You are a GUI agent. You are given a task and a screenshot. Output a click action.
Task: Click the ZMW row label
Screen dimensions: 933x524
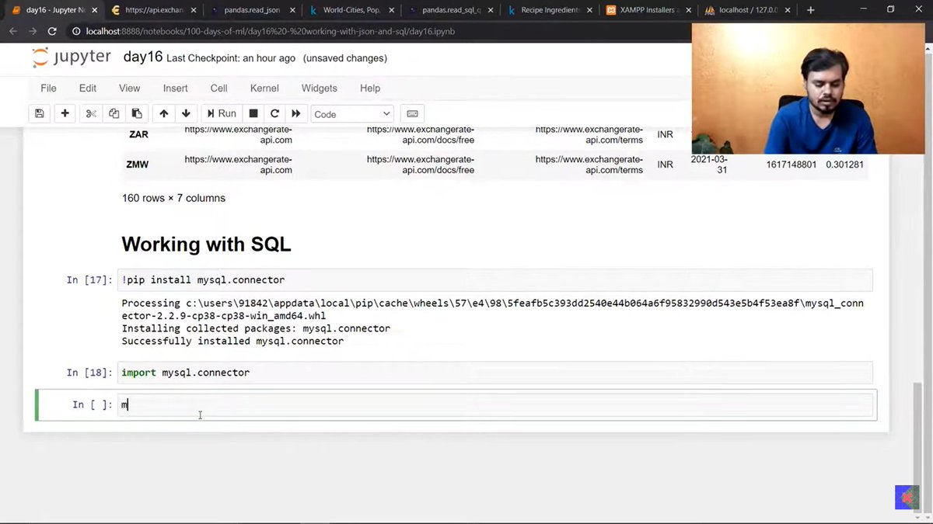point(137,165)
